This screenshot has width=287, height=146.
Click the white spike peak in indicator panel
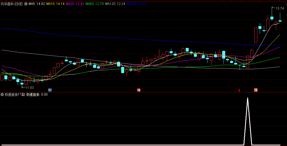coord(248,99)
